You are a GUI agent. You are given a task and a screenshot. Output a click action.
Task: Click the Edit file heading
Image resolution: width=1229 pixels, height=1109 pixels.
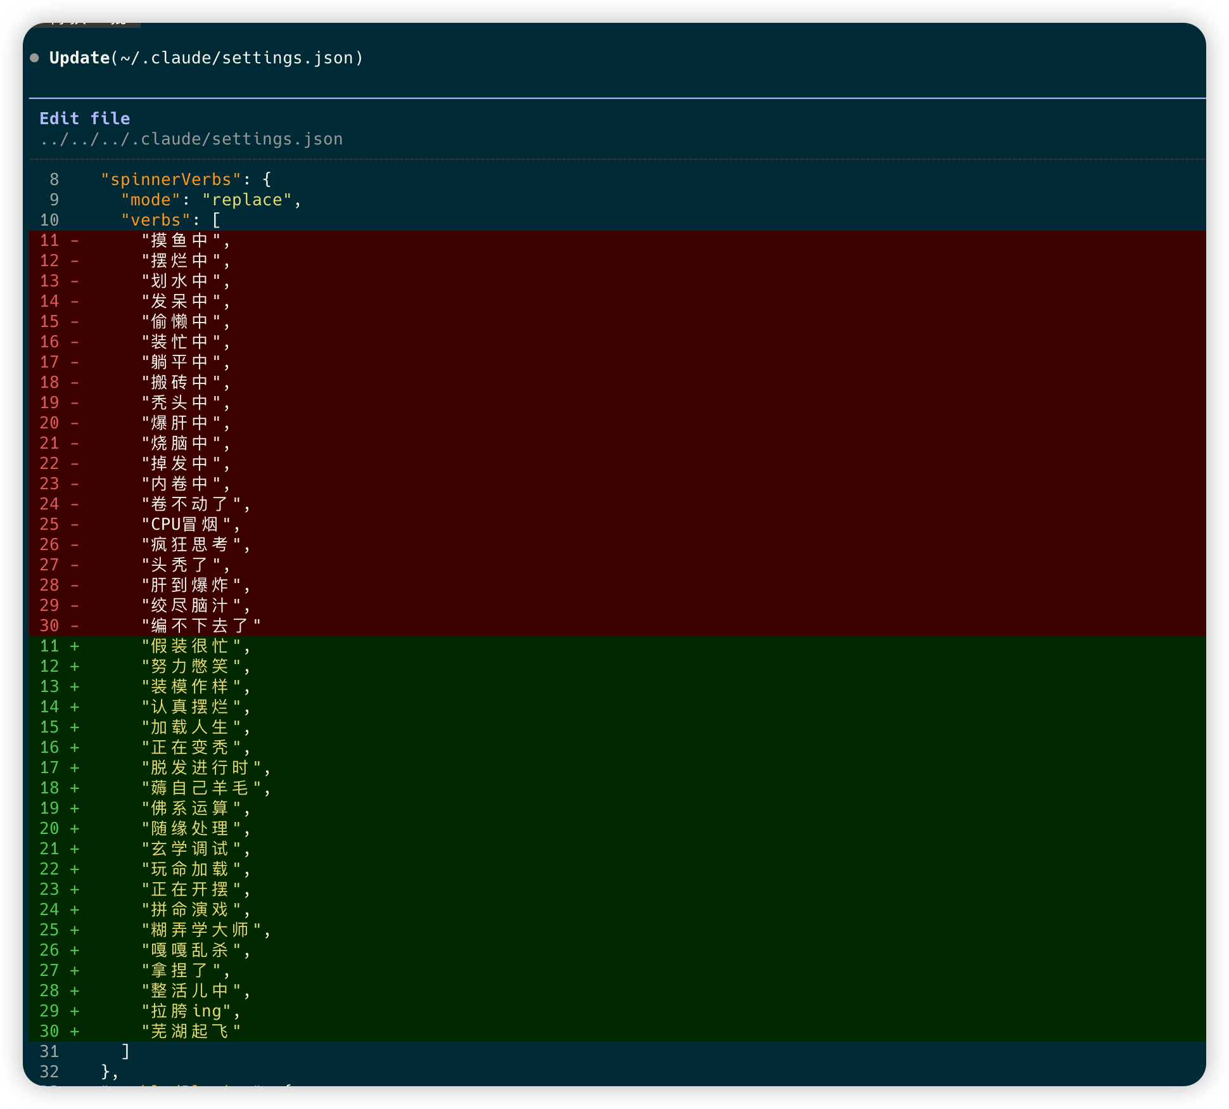pos(85,119)
